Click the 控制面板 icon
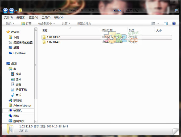 pos(10,121)
